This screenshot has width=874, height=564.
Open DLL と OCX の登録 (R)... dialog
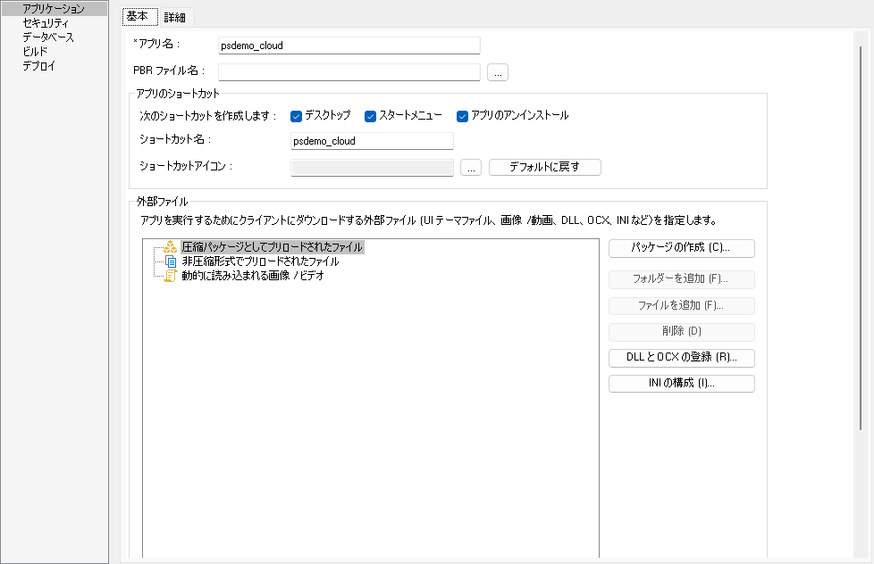682,358
